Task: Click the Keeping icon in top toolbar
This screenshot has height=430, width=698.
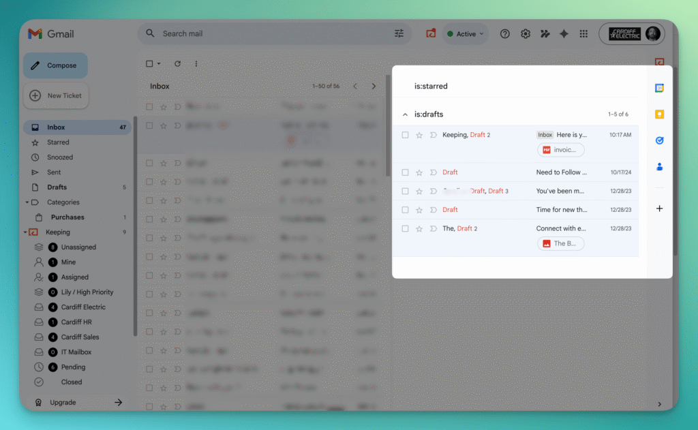Action: point(431,33)
